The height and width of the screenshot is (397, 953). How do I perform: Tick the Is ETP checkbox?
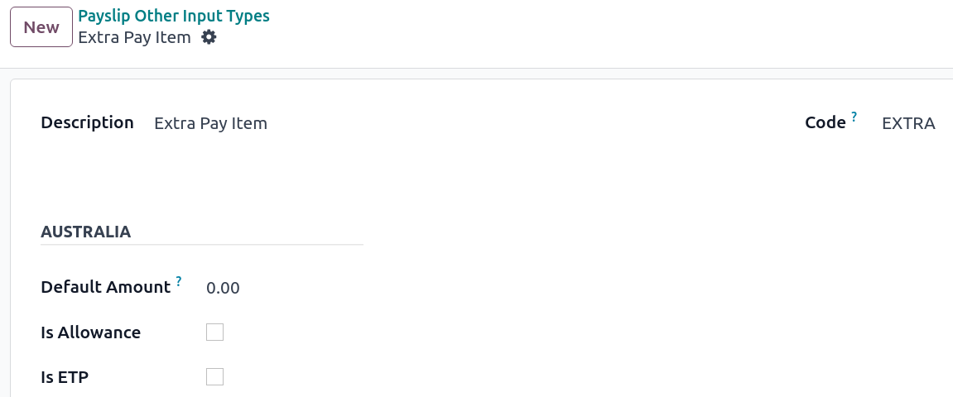tap(214, 377)
